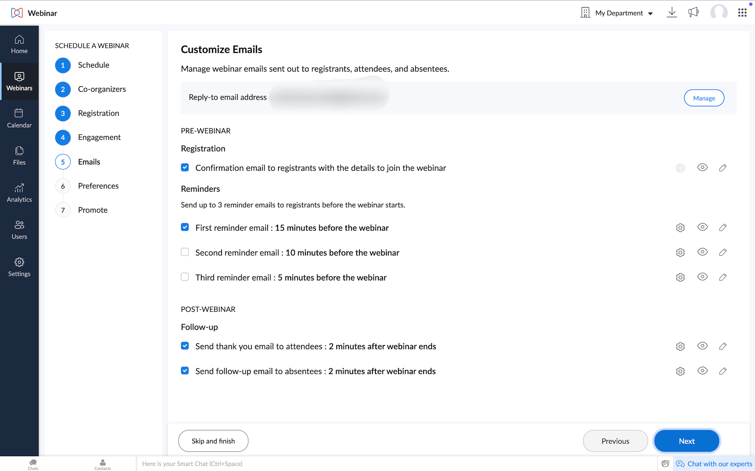Click Skip and finish
Screen dimensions: 755x471
click(x=213, y=441)
